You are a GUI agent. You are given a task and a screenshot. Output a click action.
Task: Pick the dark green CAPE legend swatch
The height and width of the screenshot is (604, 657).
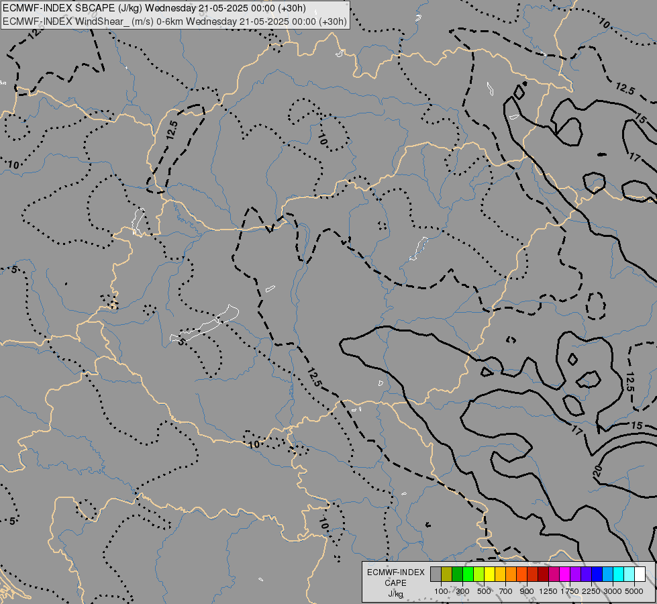(x=457, y=574)
